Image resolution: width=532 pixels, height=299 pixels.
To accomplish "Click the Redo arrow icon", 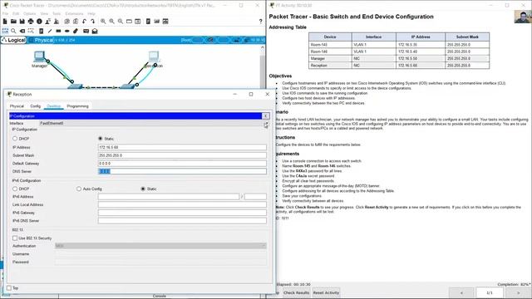I will click(92, 22).
